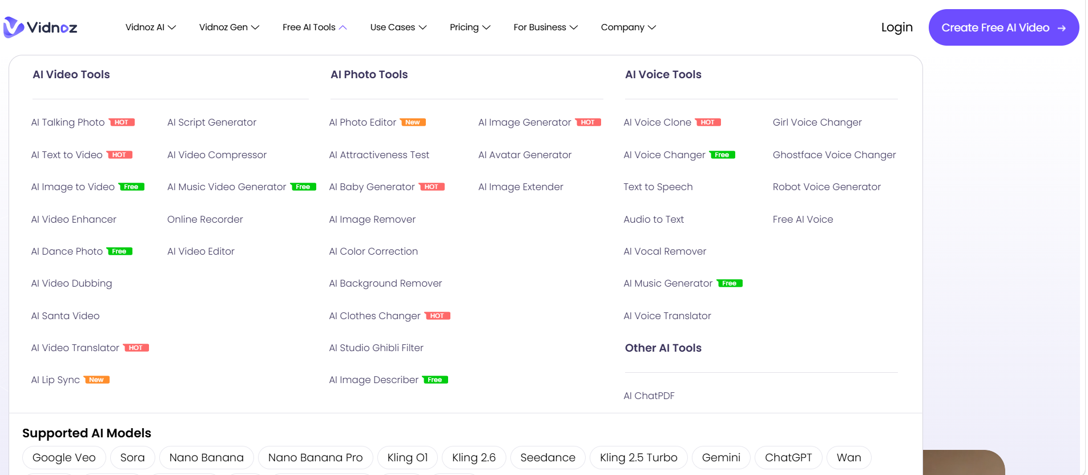
Task: Expand the For Business menu
Action: [546, 27]
